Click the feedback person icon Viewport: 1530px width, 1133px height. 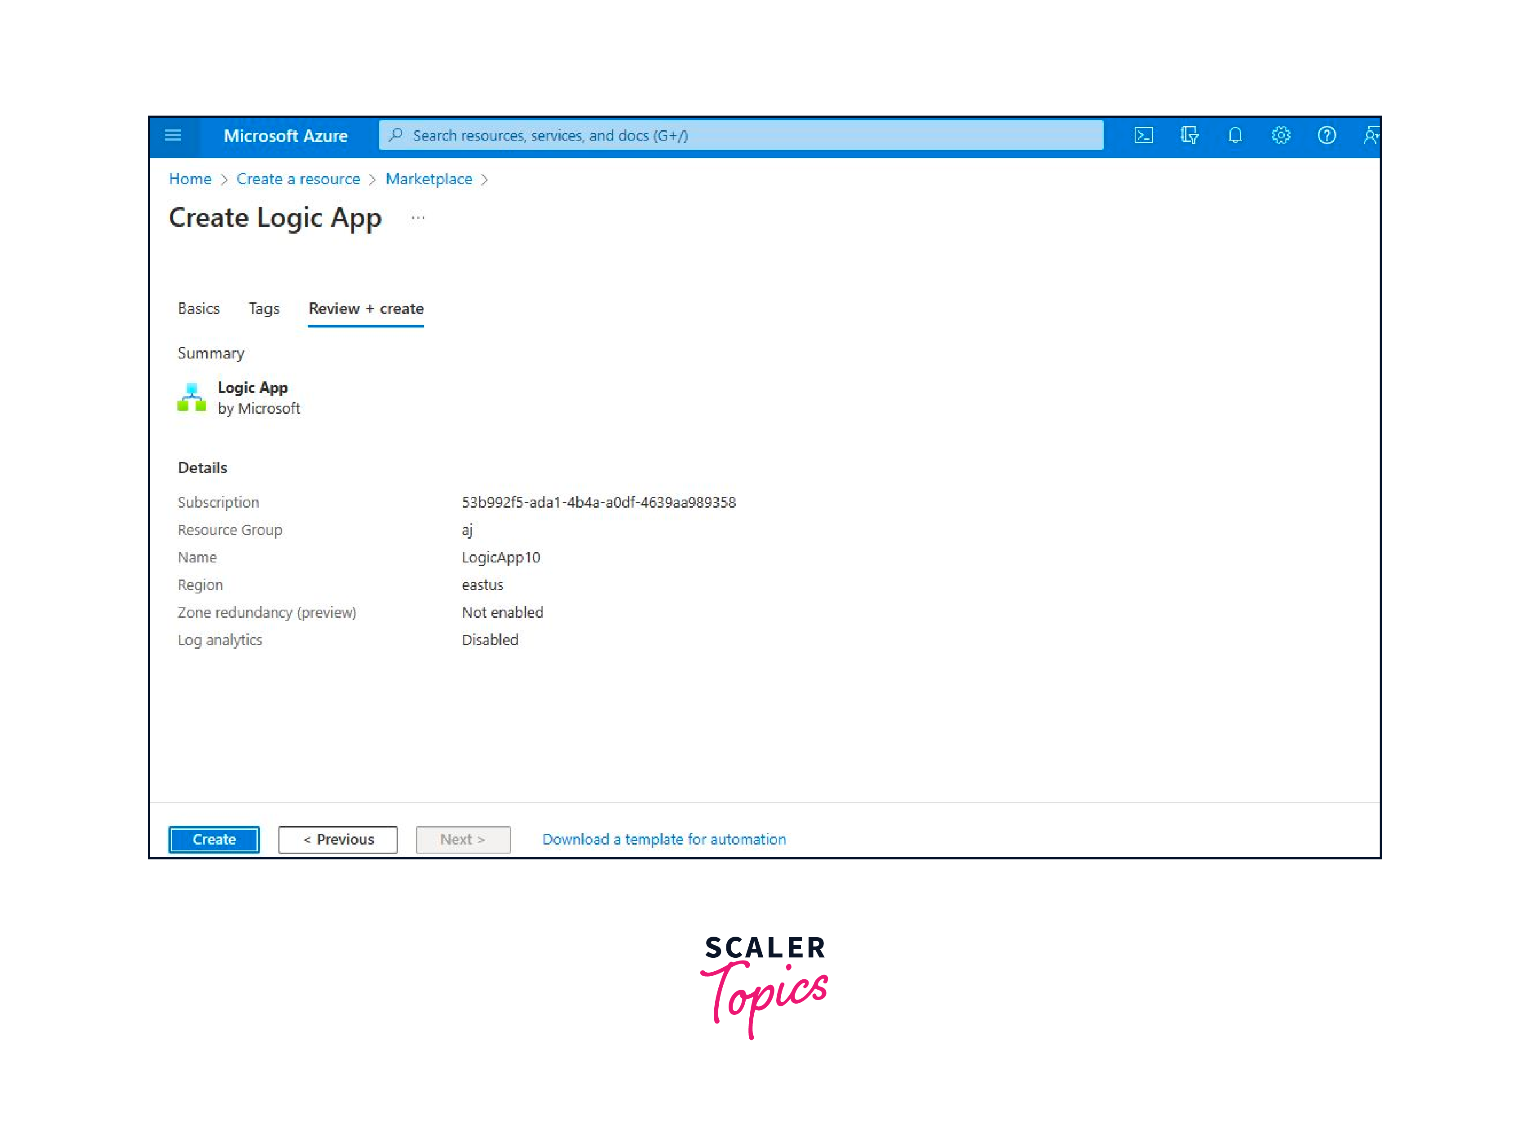coord(1370,135)
